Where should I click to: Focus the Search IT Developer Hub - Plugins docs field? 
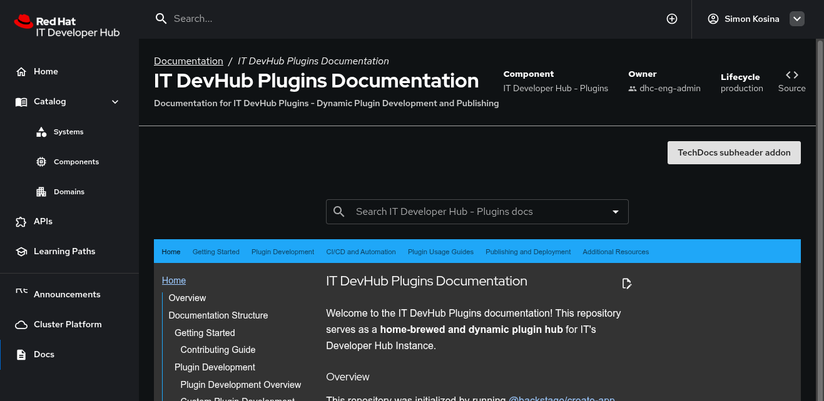[x=479, y=212]
